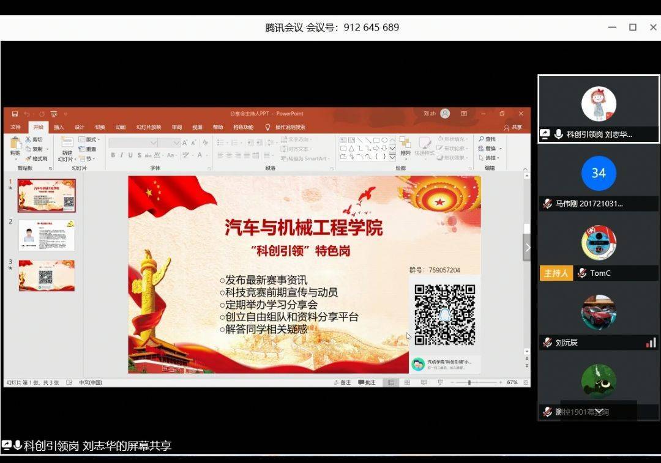Open the Layout (版式) dropdown

(x=89, y=139)
